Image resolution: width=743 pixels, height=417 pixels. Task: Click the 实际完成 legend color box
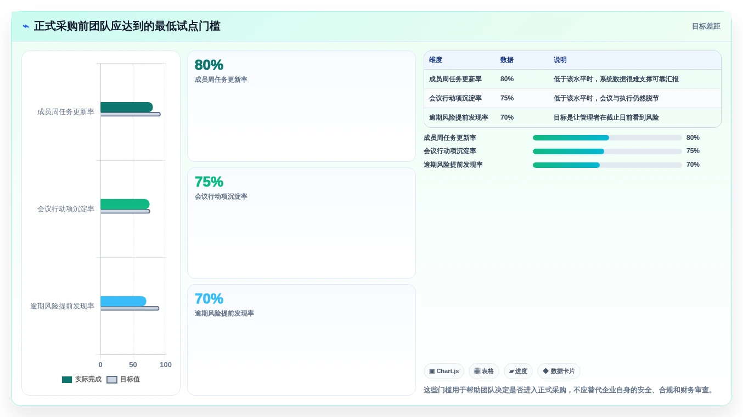tap(67, 380)
